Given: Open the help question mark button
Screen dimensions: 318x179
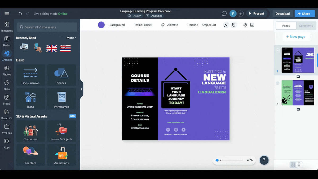Looking at the screenshot, I should (x=264, y=160).
